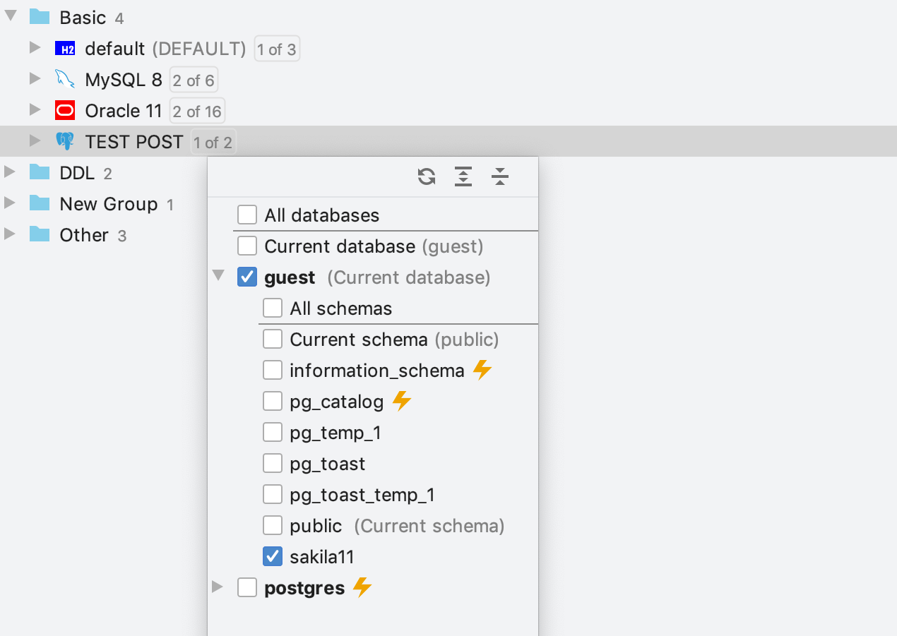Check the pg_catalog schema checkbox
This screenshot has width=897, height=636.
pyautogui.click(x=273, y=402)
